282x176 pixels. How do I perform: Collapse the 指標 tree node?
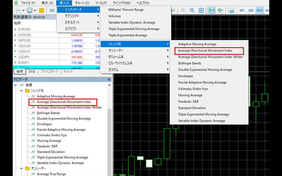coord(16,85)
